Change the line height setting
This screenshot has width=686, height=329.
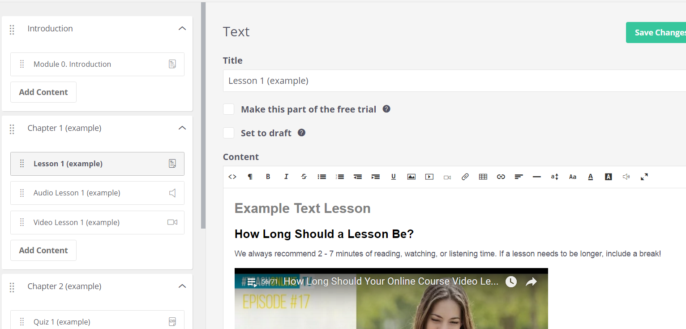(x=555, y=177)
